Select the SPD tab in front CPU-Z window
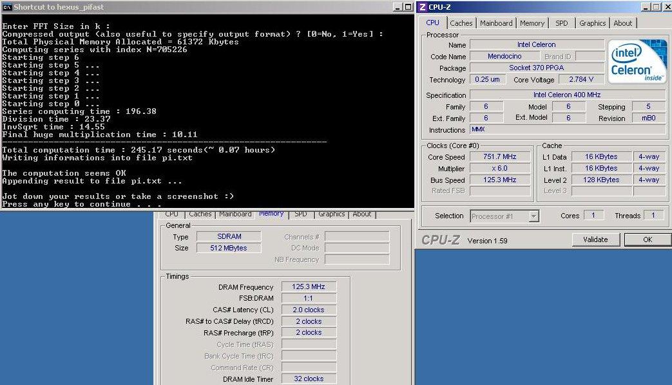Viewport: 672px width, 385px height. [x=561, y=23]
